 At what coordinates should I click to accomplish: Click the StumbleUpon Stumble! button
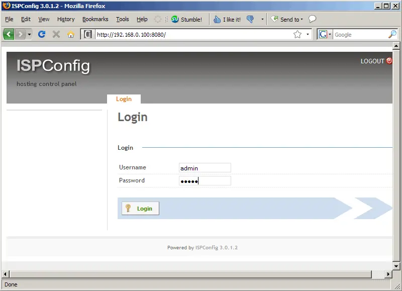tap(186, 20)
